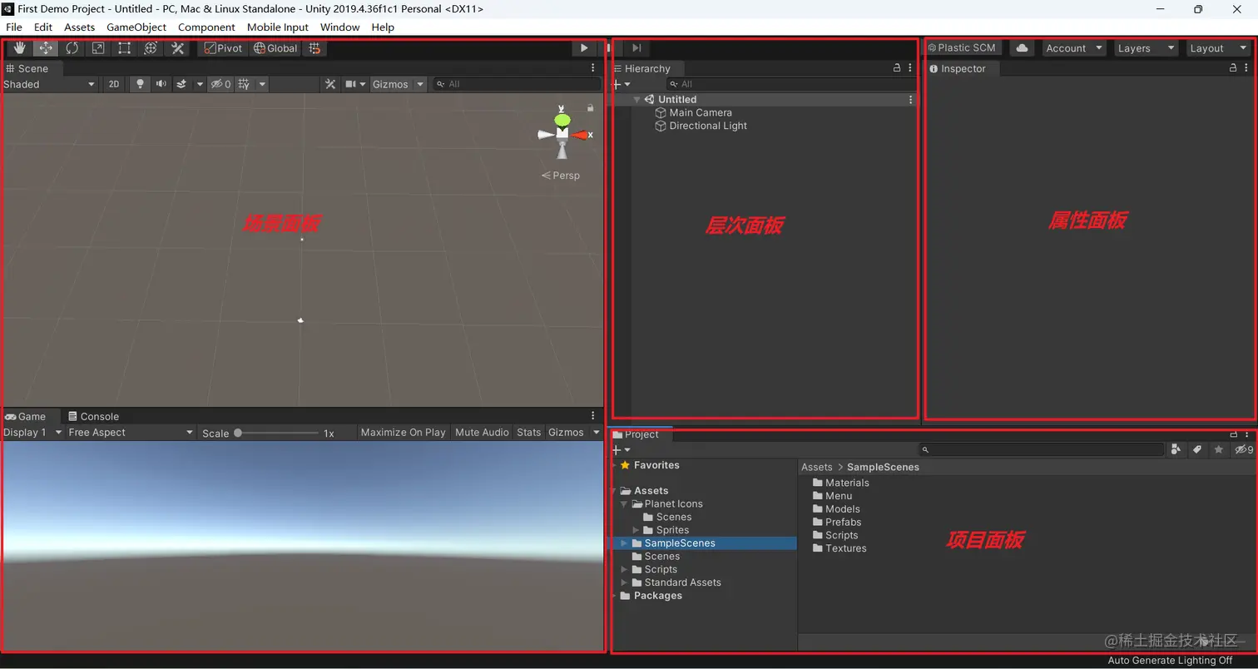Click the Scene view kebab menu
The image size is (1258, 669).
[593, 68]
